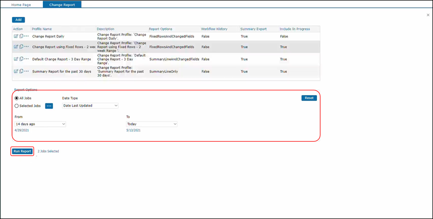Copy the Change Report Daily profile
Image resolution: width=433 pixels, height=219 pixels.
click(21, 36)
